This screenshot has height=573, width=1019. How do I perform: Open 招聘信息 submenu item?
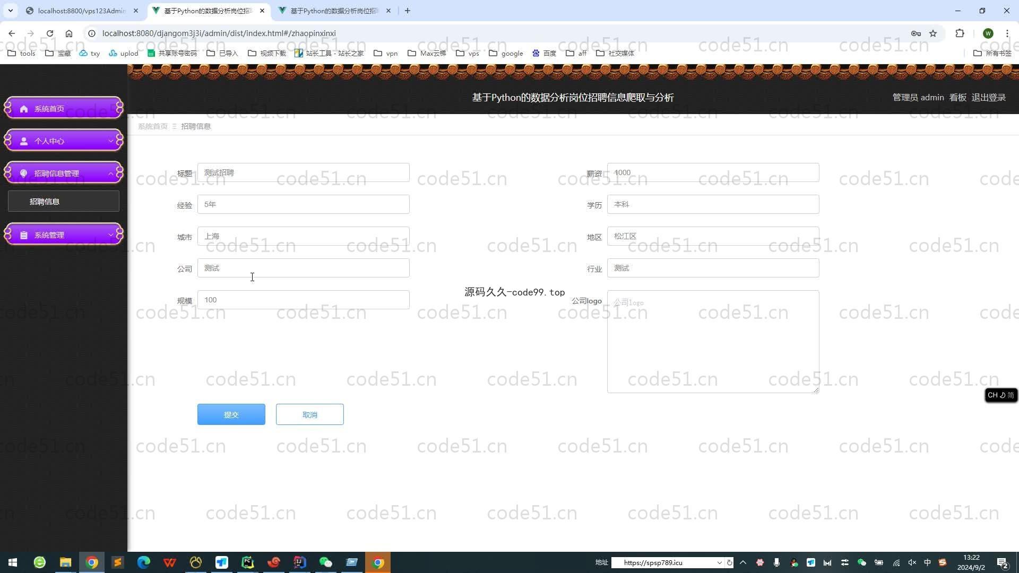coord(64,202)
